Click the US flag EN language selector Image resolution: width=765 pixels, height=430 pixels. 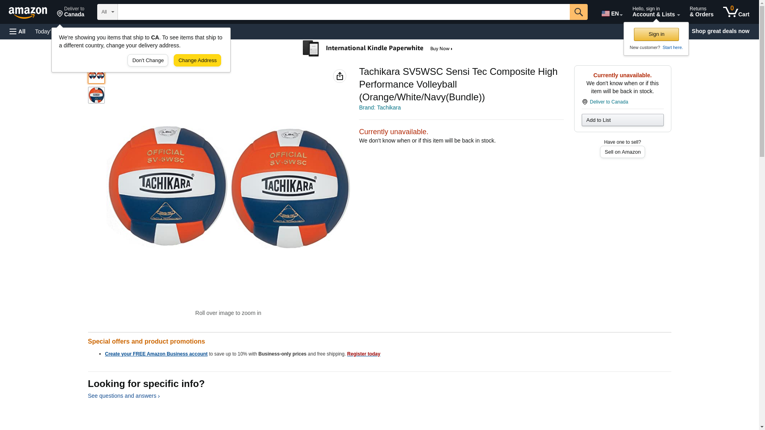pos(612,13)
